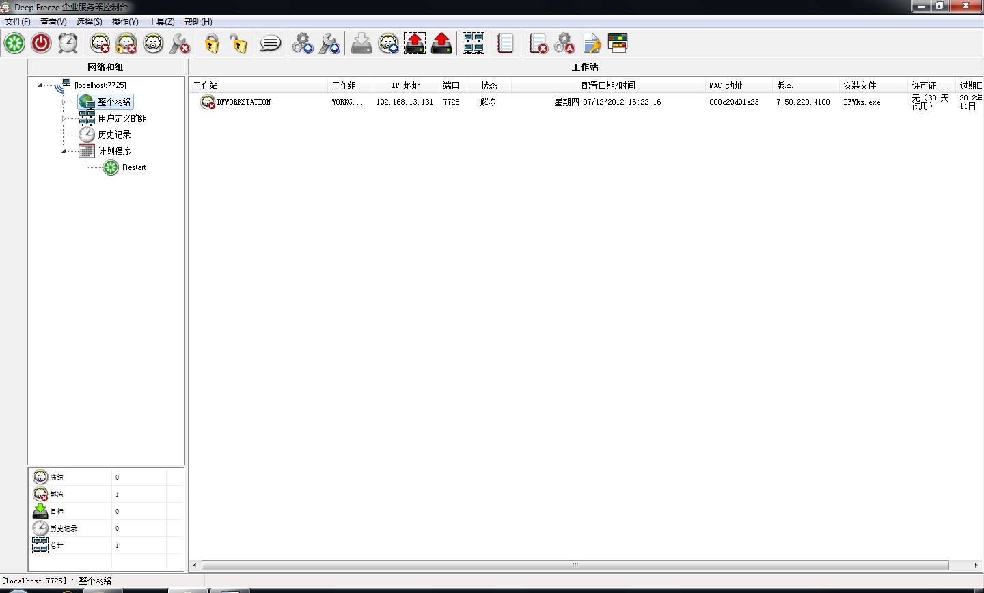Sort by the 工作组 column header
The width and height of the screenshot is (984, 593).
pos(350,85)
